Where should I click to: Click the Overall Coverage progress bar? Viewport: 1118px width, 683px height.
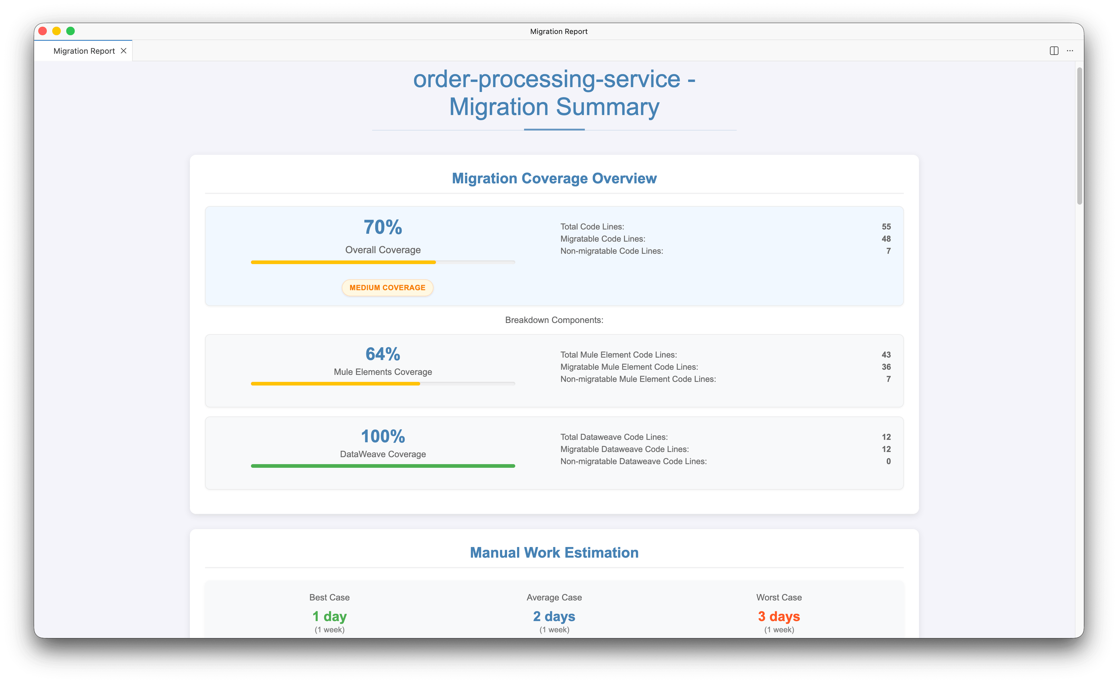(383, 262)
